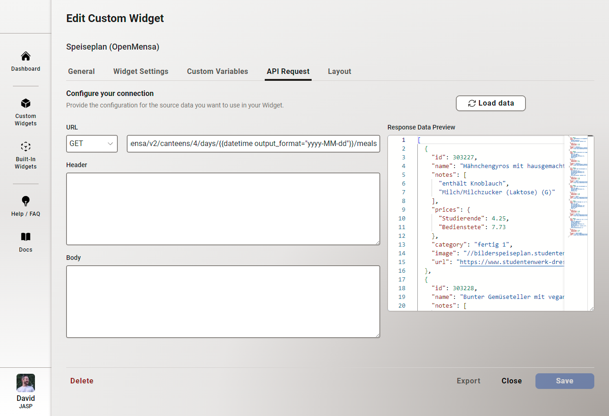Switch to the Widget Settings tab

point(141,71)
